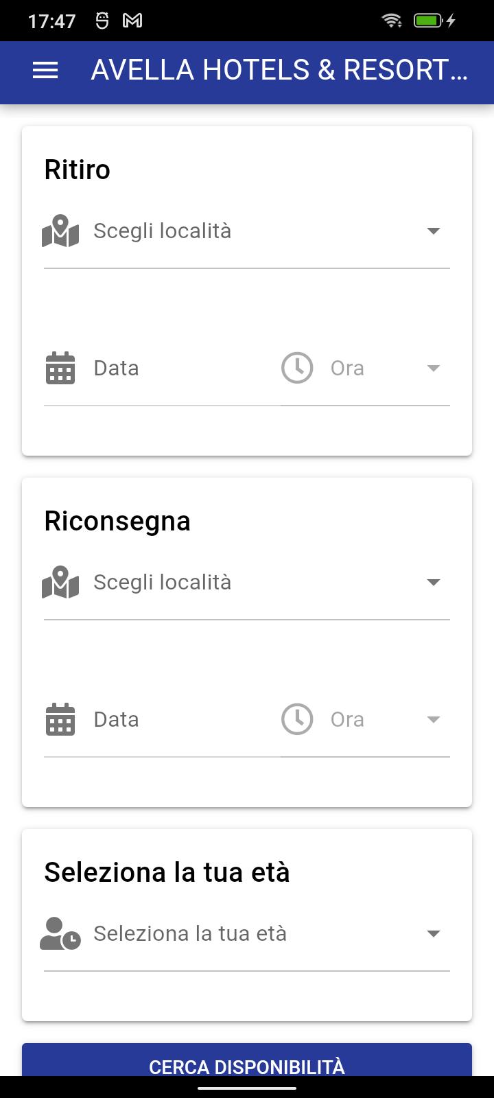Tap the clock icon in Ritiro section
The height and width of the screenshot is (1098, 494).
(297, 369)
